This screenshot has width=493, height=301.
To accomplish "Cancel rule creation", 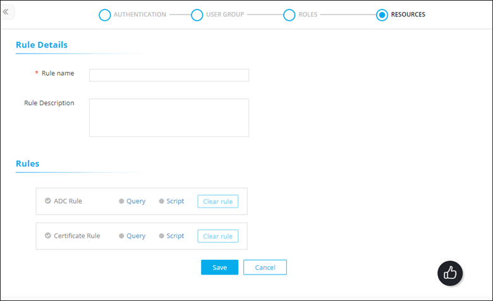I will pos(265,268).
